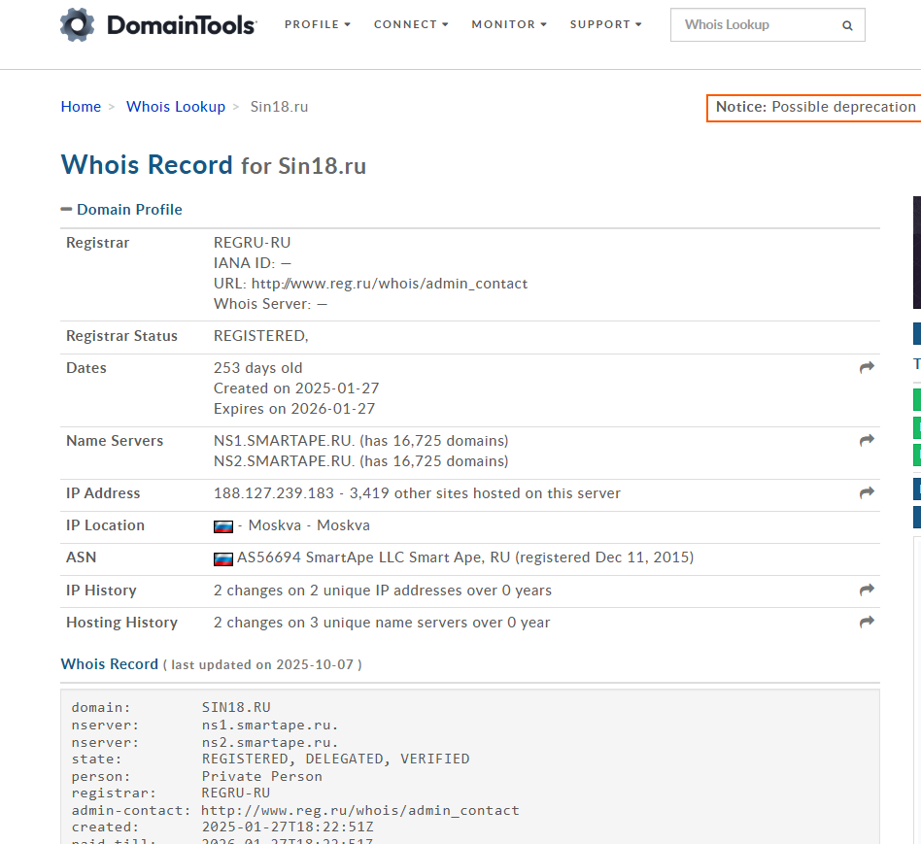Open IP History via arrow icon

[x=867, y=591]
